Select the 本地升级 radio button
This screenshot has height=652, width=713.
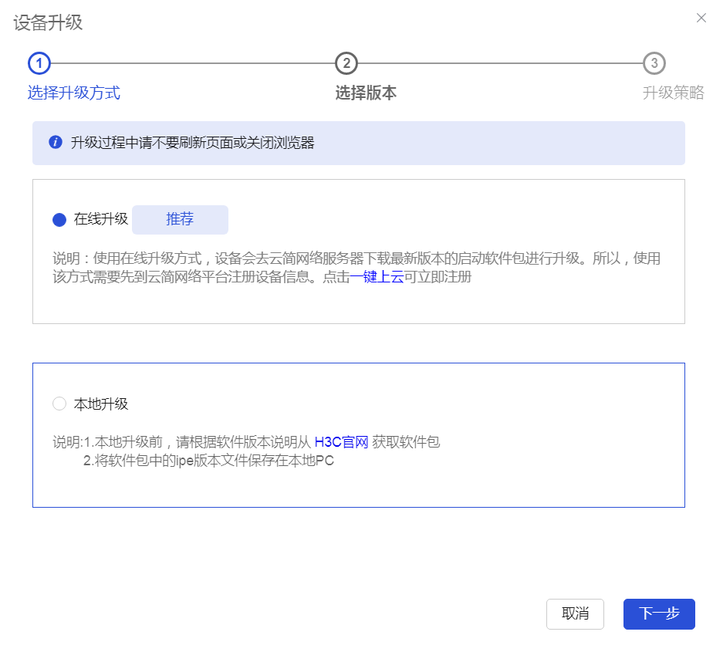[x=59, y=404]
